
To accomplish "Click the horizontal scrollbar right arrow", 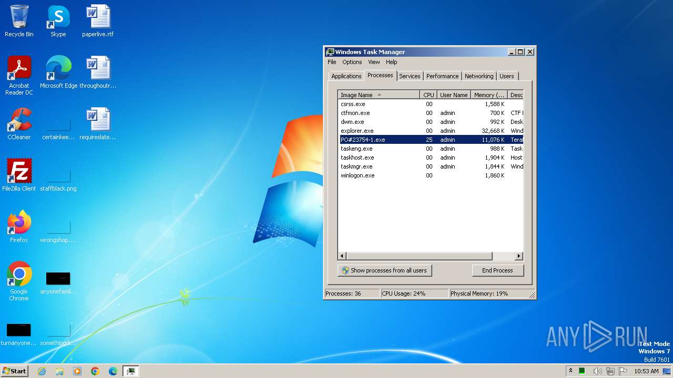I will [519, 256].
